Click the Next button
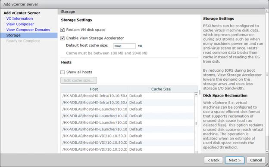 click(235, 160)
